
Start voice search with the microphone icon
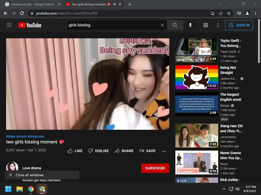pos(190,25)
